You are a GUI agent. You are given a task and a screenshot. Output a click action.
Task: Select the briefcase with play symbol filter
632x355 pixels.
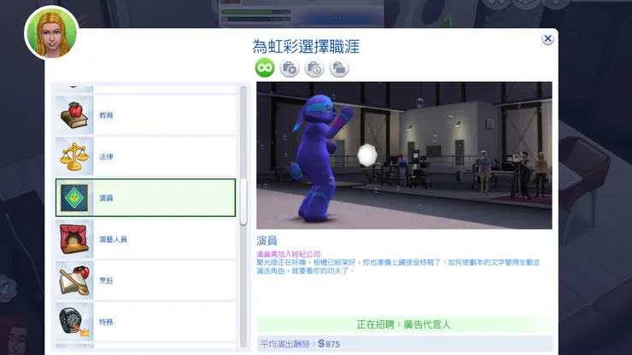click(x=290, y=67)
